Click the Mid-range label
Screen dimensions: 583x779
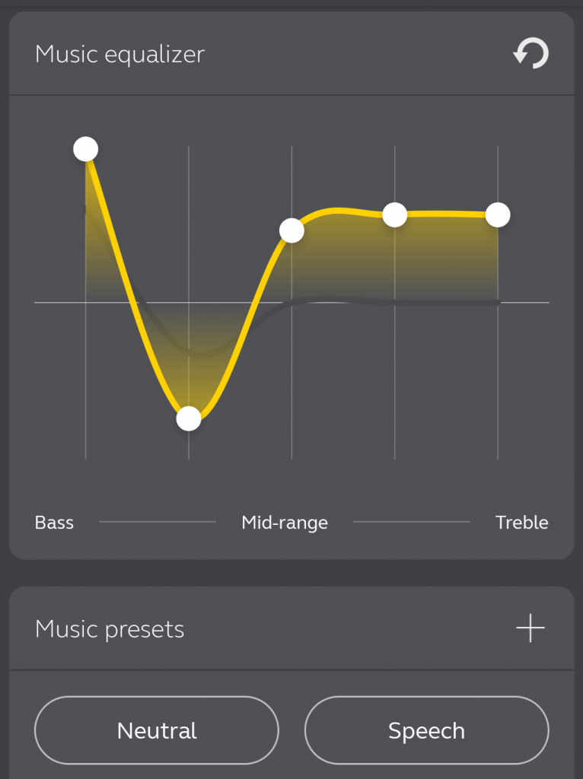285,523
